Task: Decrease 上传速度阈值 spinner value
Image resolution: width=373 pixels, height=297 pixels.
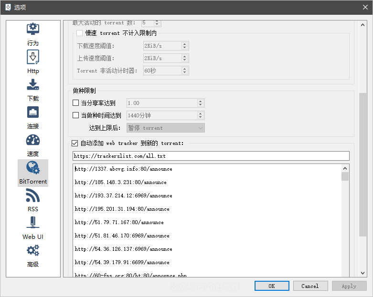Action: pyautogui.click(x=185, y=60)
